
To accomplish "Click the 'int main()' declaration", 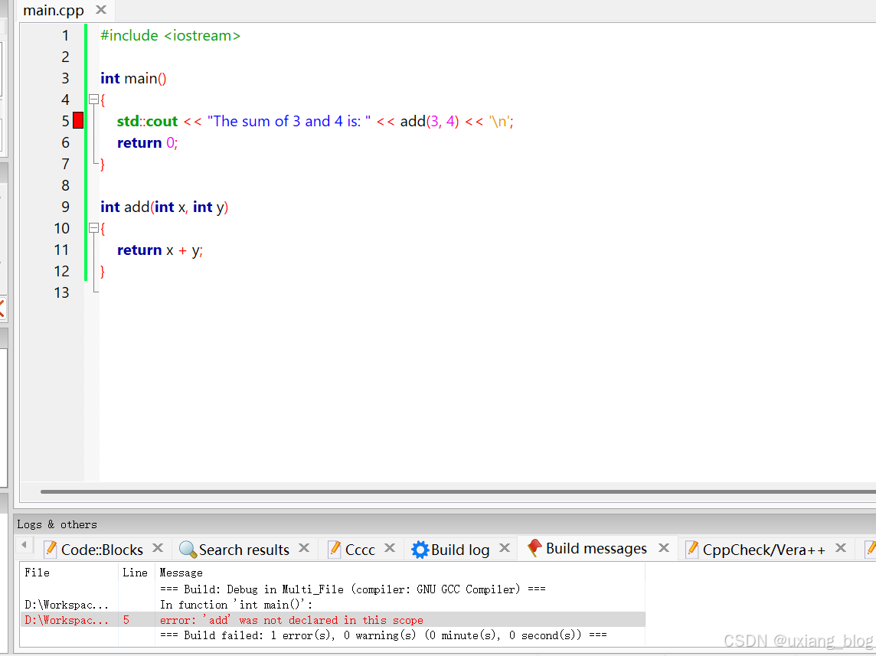I will [133, 78].
